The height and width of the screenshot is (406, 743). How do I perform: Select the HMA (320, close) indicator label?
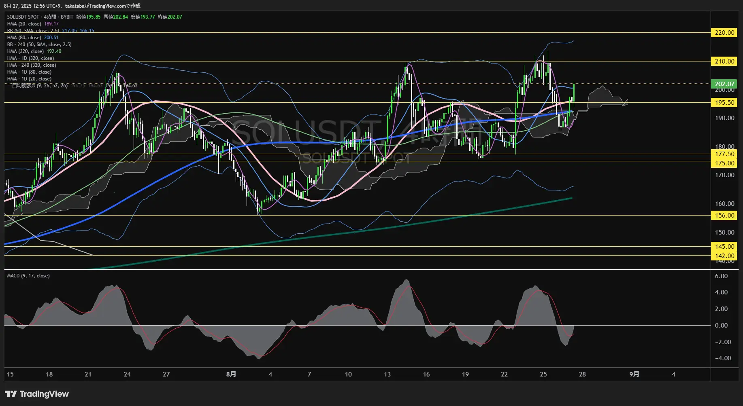tap(25, 51)
